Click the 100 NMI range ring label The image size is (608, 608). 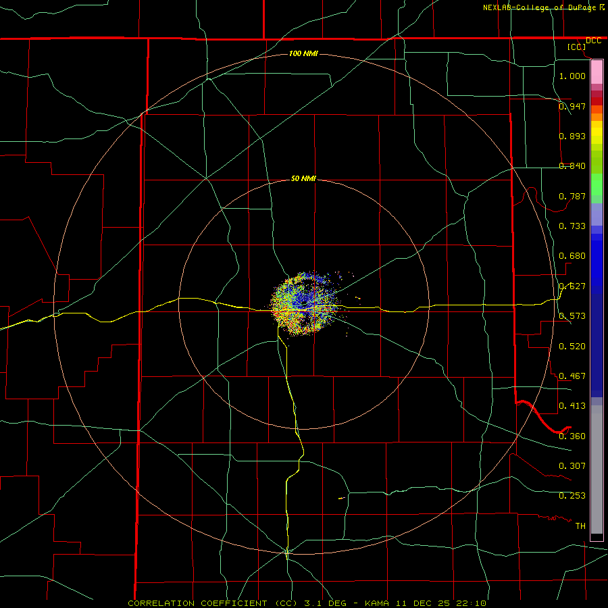click(x=303, y=53)
